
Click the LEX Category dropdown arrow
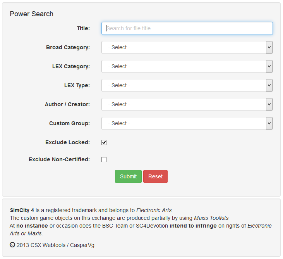[x=269, y=66]
